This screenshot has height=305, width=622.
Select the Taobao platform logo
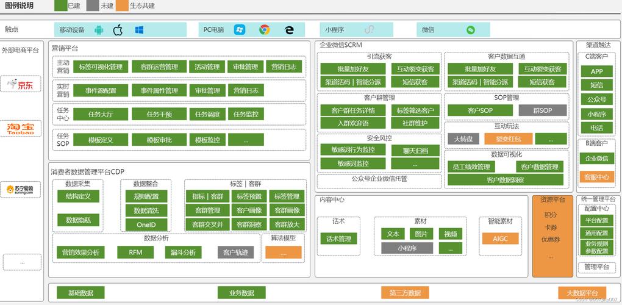(x=21, y=129)
